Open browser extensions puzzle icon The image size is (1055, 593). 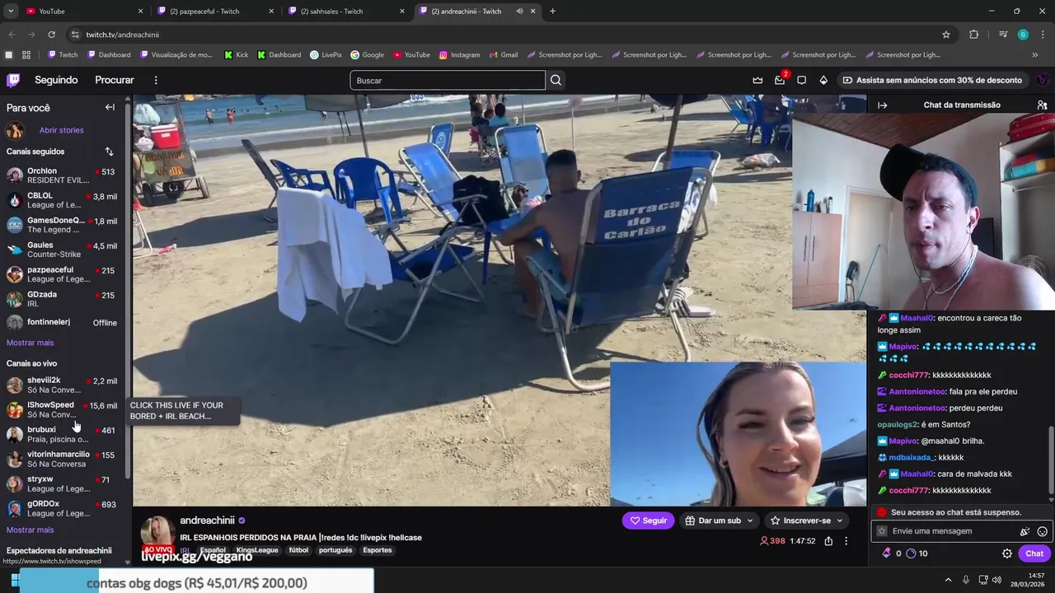974,35
